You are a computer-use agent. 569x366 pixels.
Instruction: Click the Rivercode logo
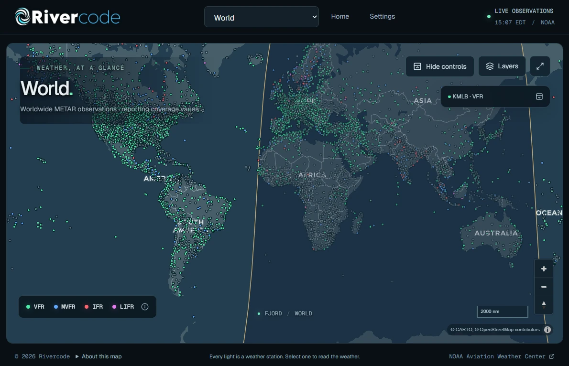(x=67, y=17)
